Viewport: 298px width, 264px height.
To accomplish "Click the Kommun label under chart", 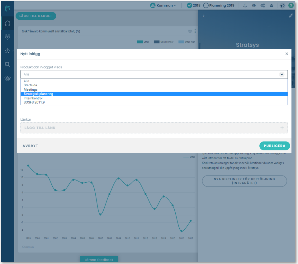I will [28, 247].
